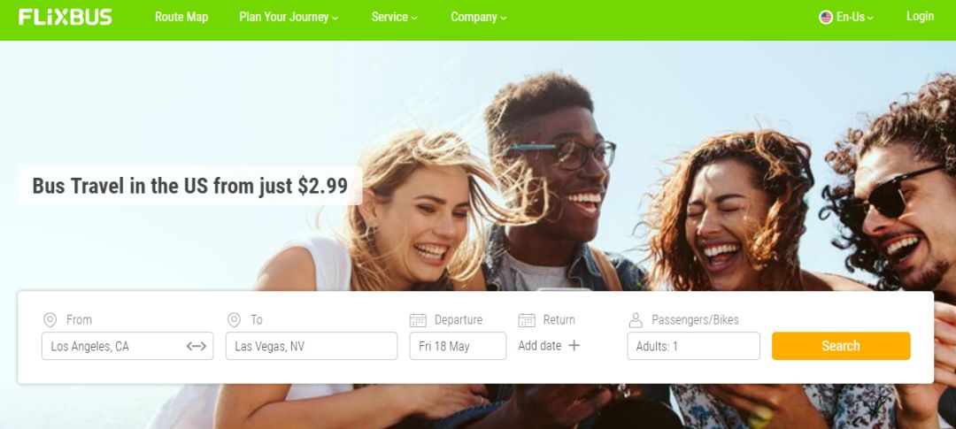
Task: Swap origin and destination with arrows icon
Action: tap(197, 346)
